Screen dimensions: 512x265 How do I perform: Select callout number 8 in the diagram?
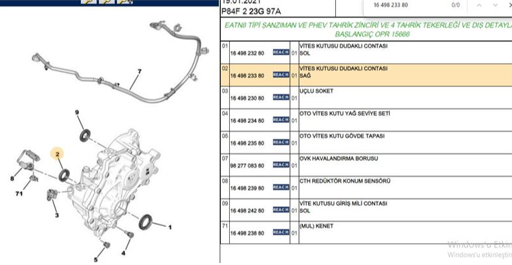[12, 179]
